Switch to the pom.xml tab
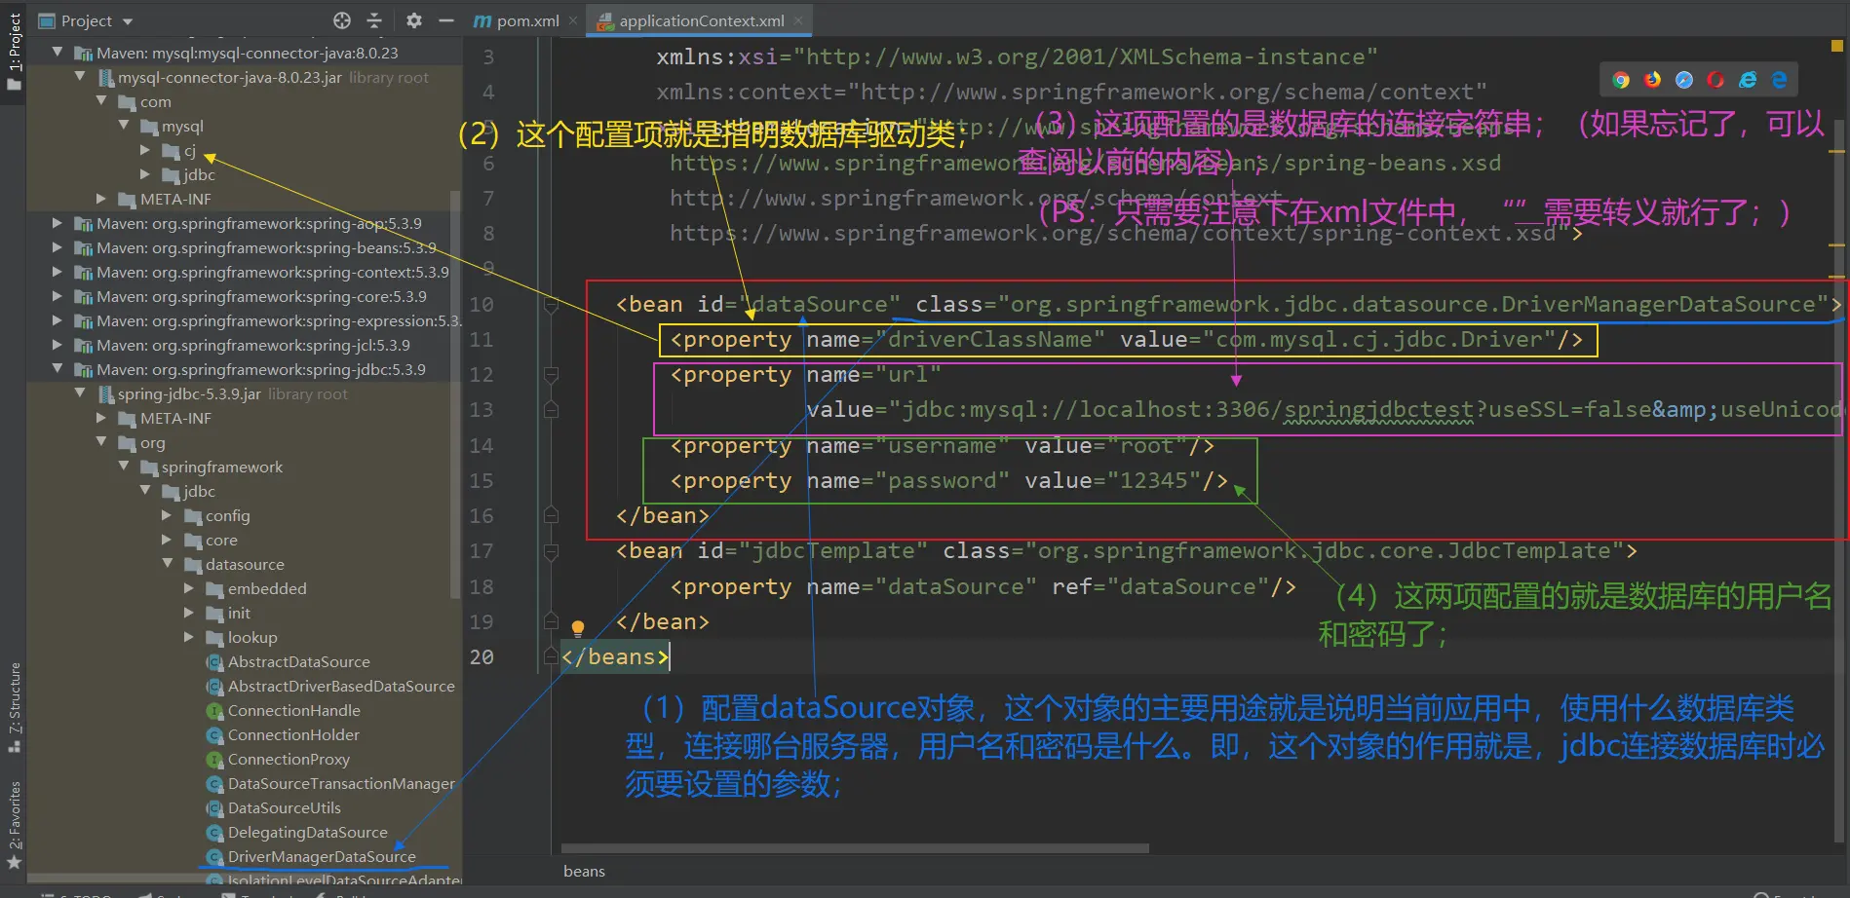 tap(518, 20)
